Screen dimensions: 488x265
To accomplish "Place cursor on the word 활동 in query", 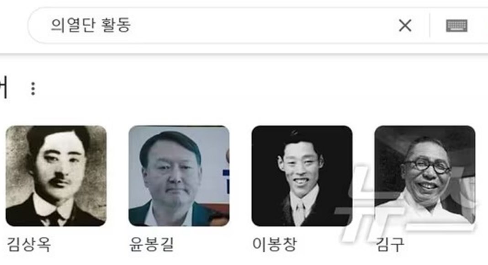I will (116, 25).
